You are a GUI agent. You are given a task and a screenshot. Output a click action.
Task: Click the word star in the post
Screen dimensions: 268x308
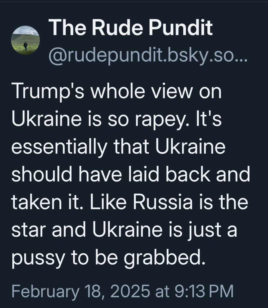pos(26,231)
